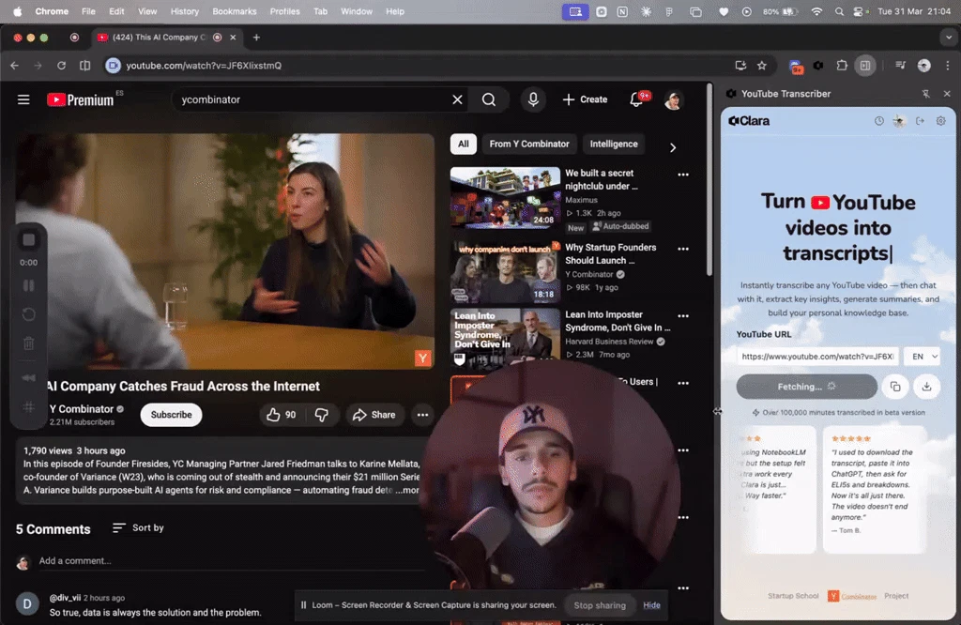This screenshot has height=625, width=961.
Task: Select the 'From Y Combinator' chip
Action: (529, 144)
